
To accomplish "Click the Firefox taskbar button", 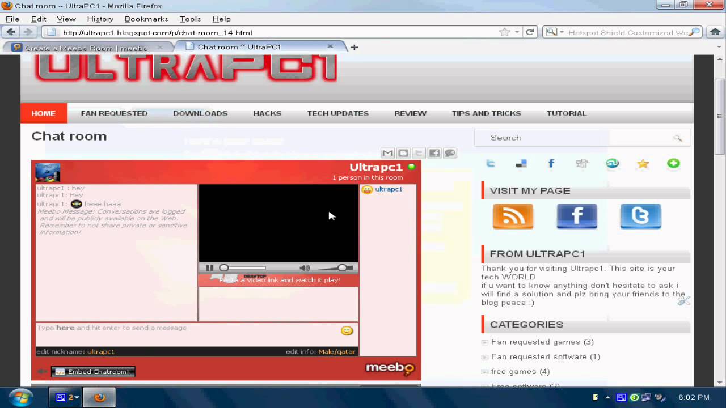I will point(100,397).
